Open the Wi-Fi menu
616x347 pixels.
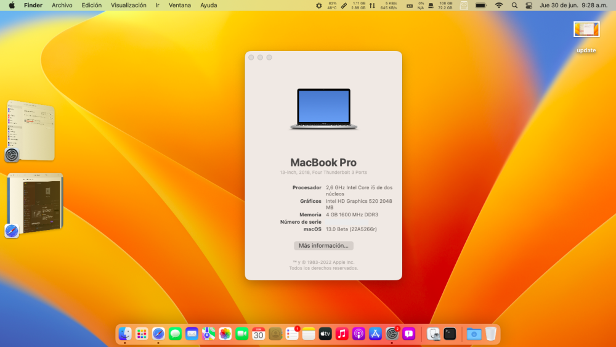(499, 6)
